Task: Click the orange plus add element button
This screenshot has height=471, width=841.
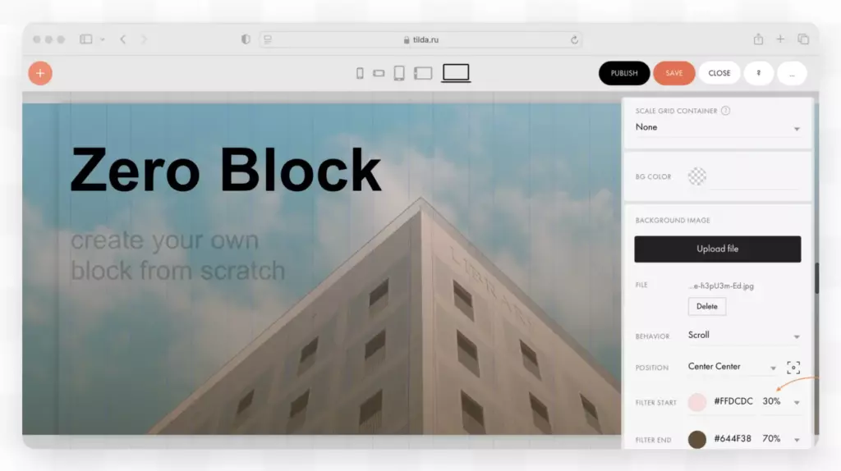Action: tap(40, 73)
